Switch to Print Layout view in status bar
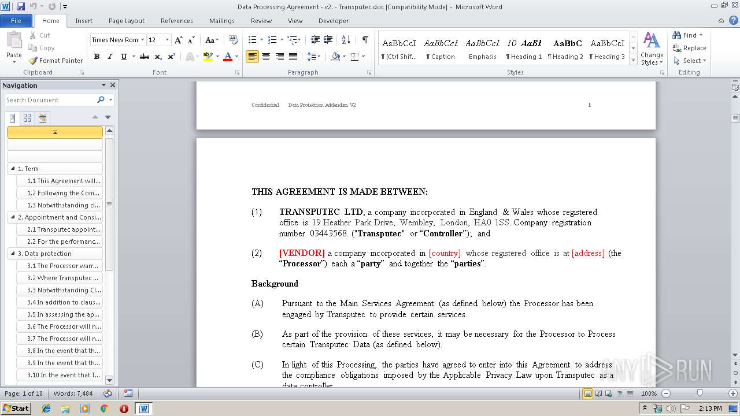740x416 pixels. click(x=588, y=393)
